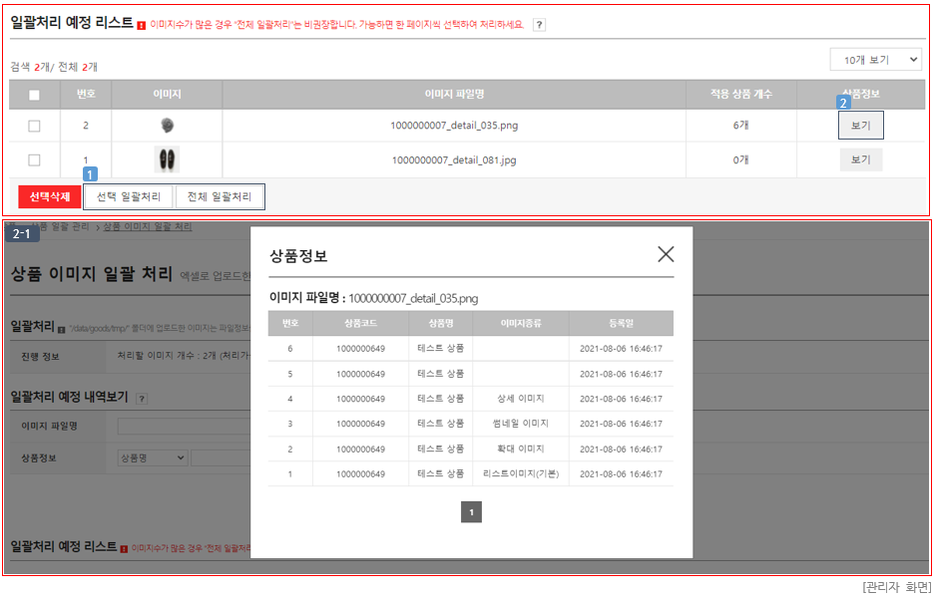
Task: Click the 상세 이미지 cell in the popup
Action: click(x=521, y=399)
